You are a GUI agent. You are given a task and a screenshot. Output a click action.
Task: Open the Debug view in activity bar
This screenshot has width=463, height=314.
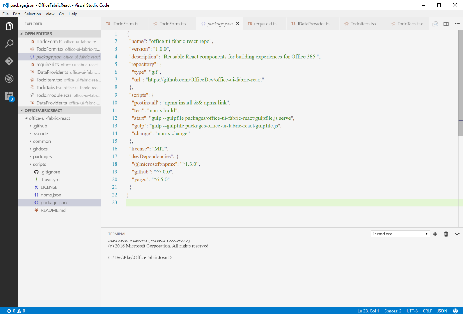(9, 78)
